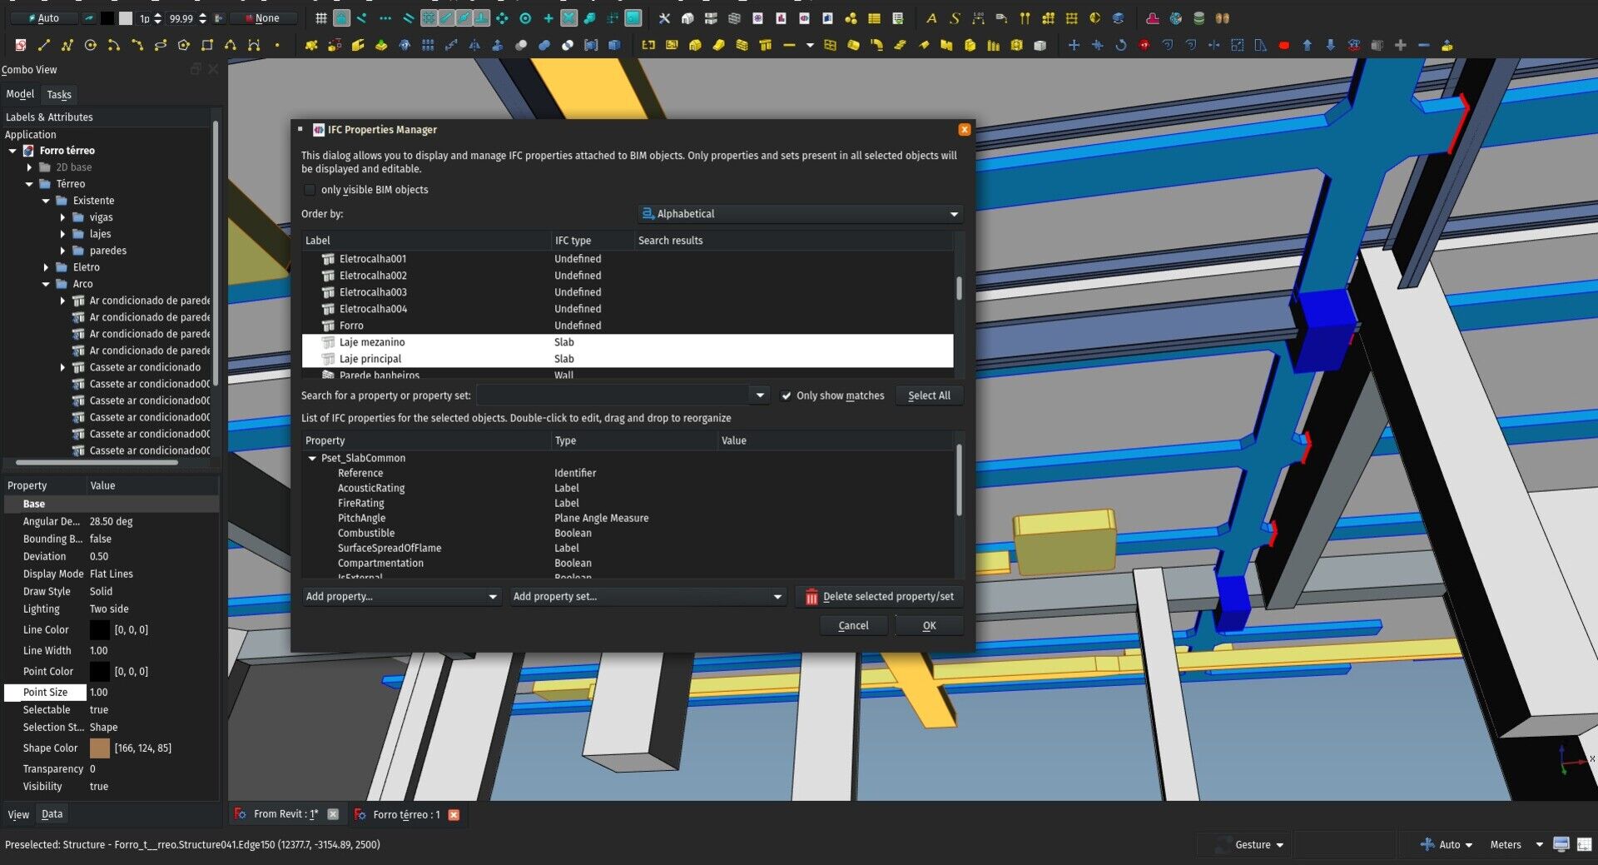Click the Cancel button
The width and height of the screenshot is (1598, 865).
tap(853, 625)
